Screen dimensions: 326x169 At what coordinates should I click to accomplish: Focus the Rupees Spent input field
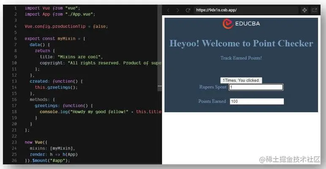[256, 87]
